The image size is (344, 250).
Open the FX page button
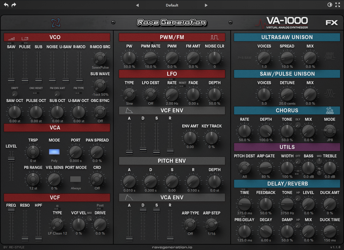tap(332, 23)
